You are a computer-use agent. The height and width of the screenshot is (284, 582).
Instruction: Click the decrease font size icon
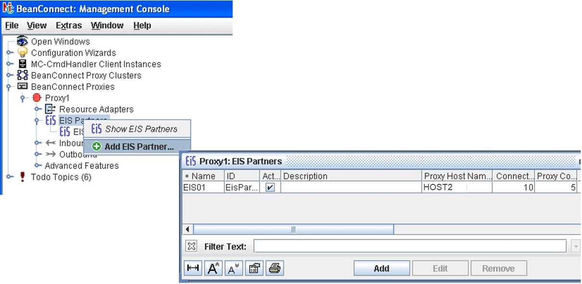tap(233, 269)
